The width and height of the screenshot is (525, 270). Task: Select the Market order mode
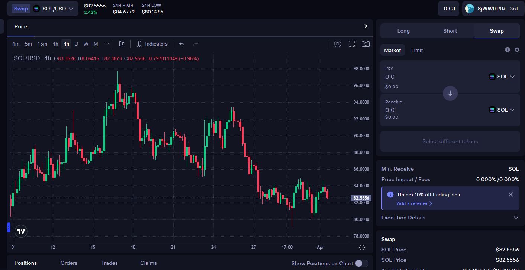tap(392, 50)
